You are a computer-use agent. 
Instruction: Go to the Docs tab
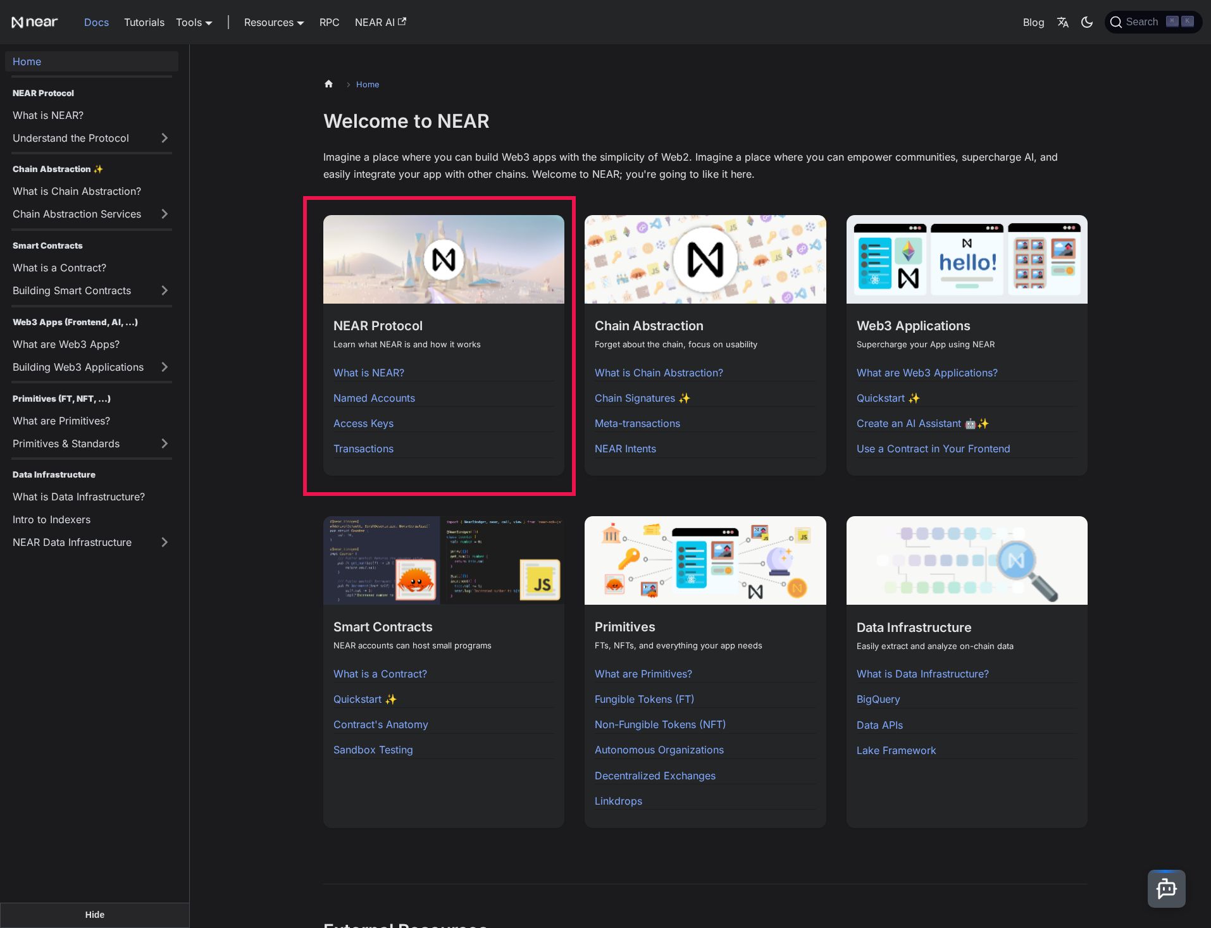point(96,22)
